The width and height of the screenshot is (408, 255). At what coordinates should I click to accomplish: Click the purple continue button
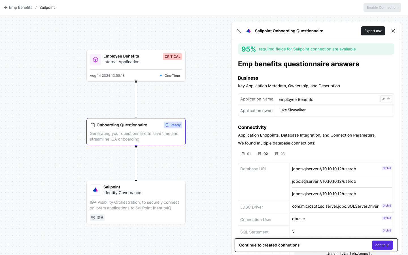[382, 245]
